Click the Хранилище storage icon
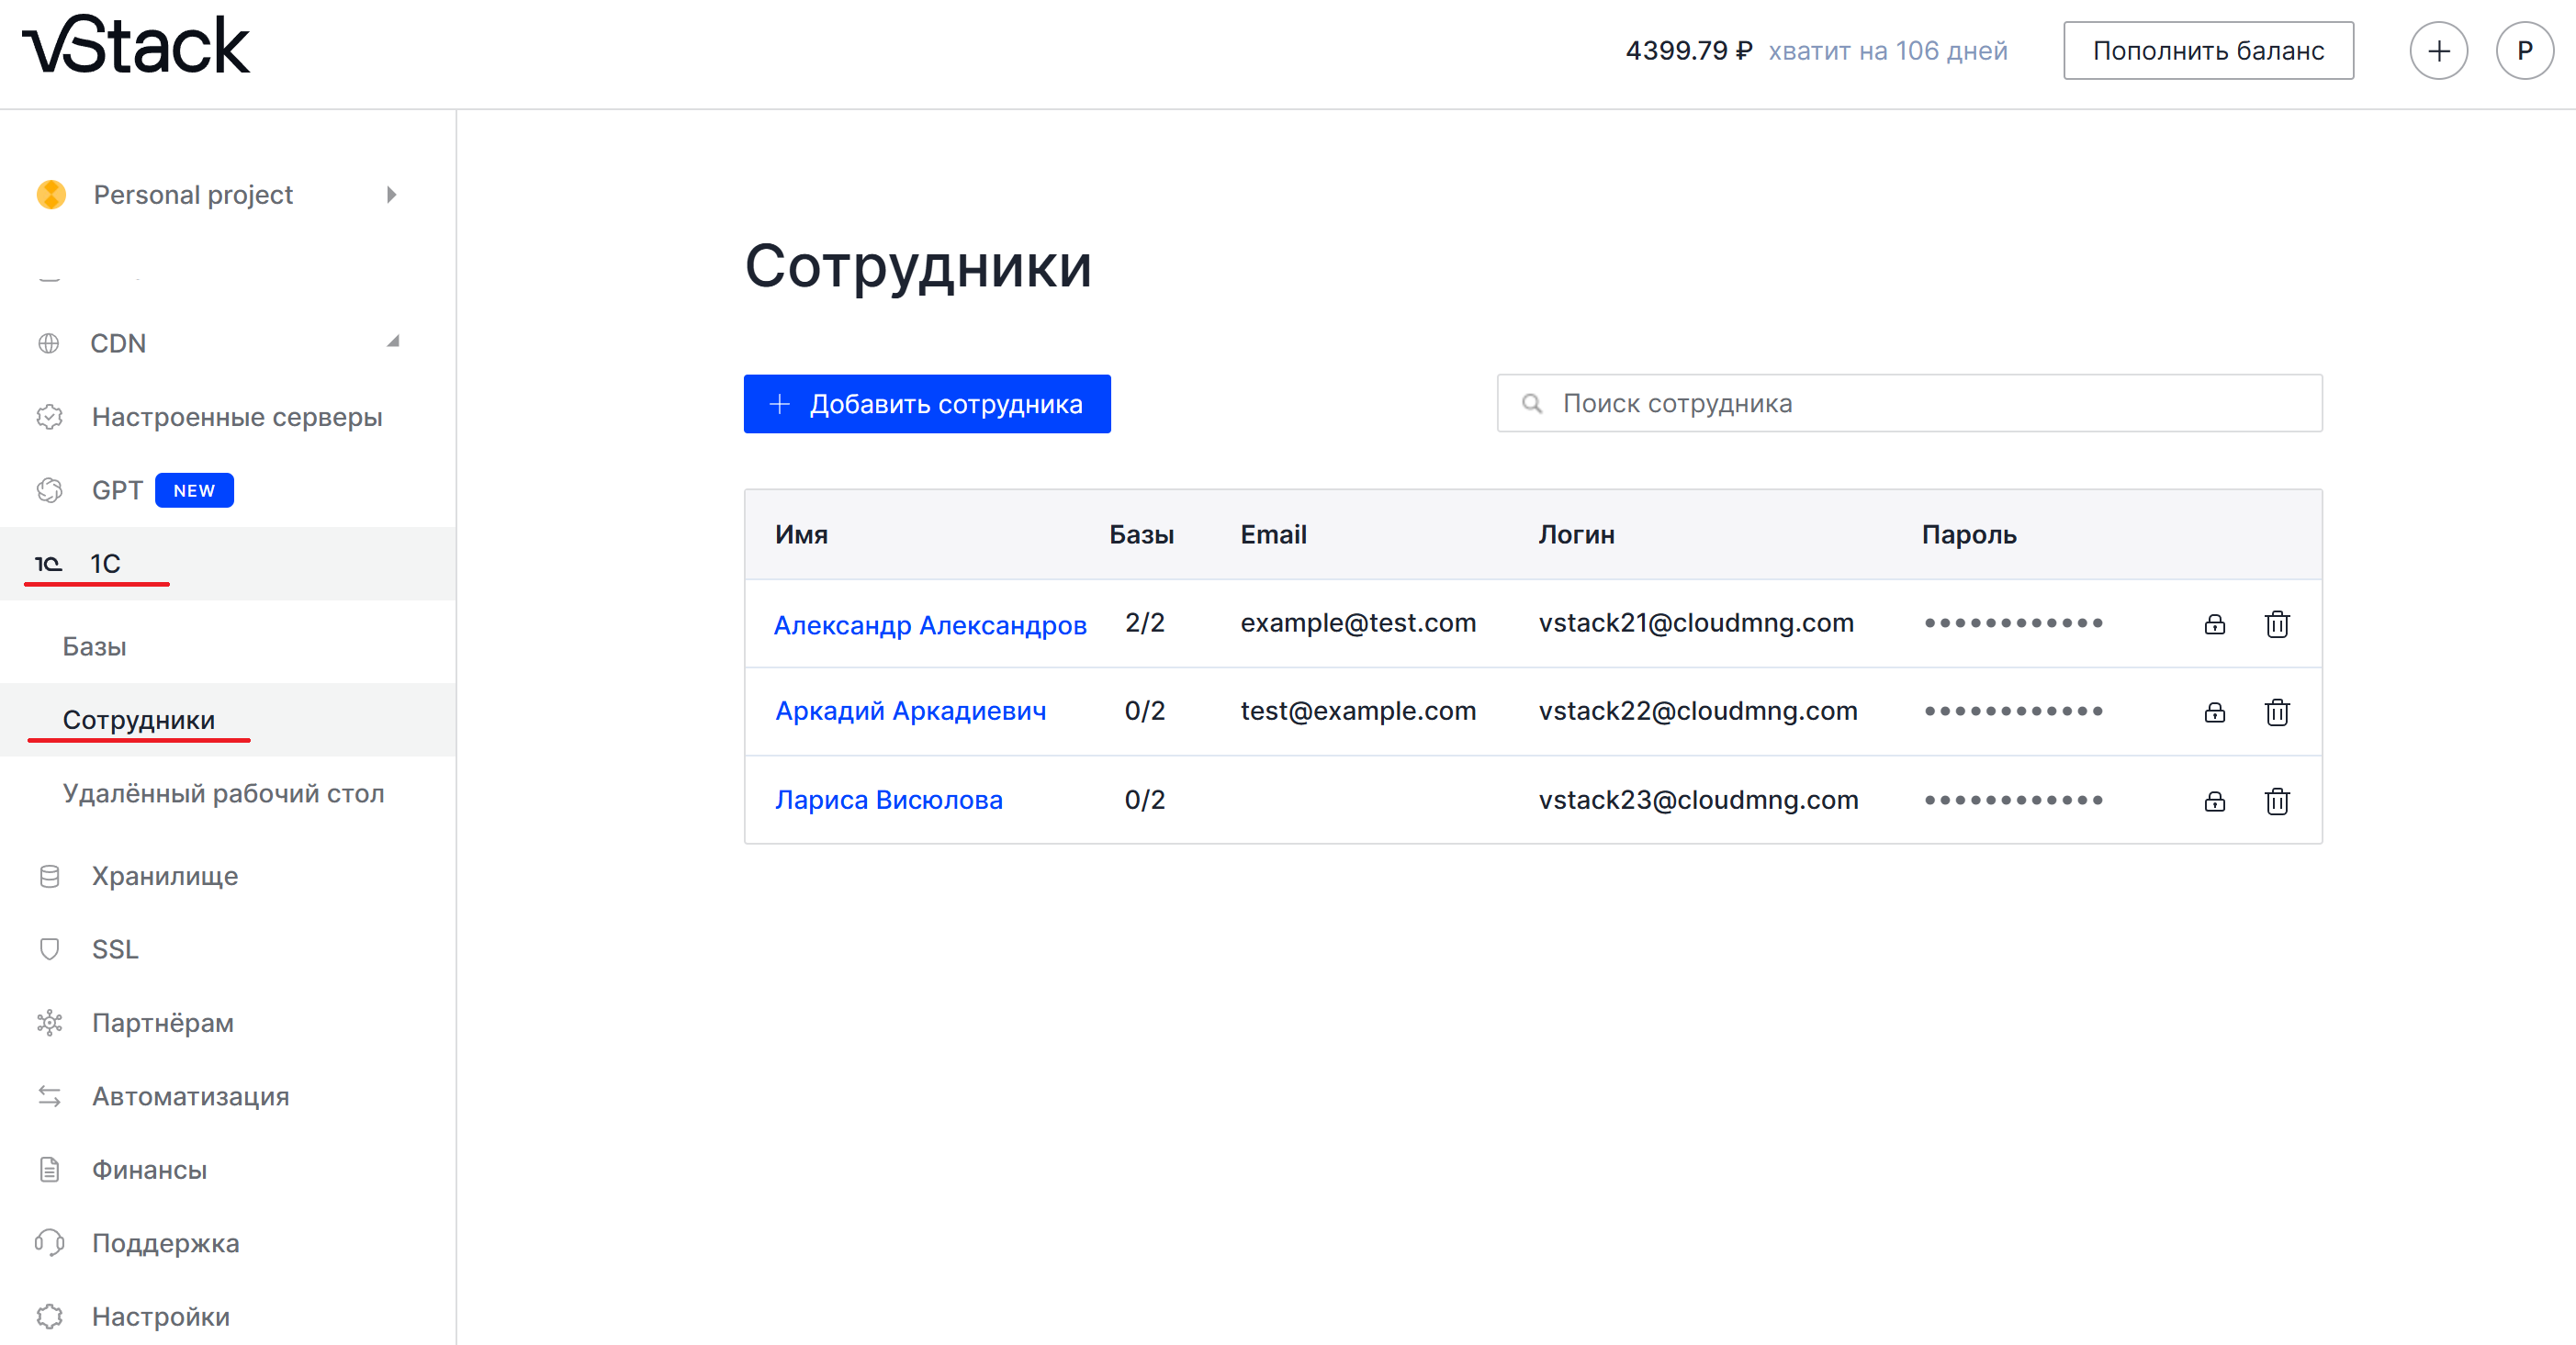 pos(49,876)
